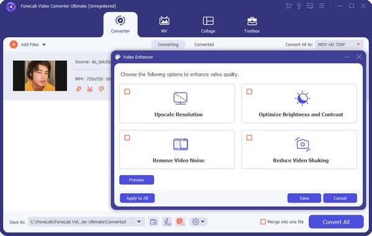Open the output folder icon

(x=153, y=222)
